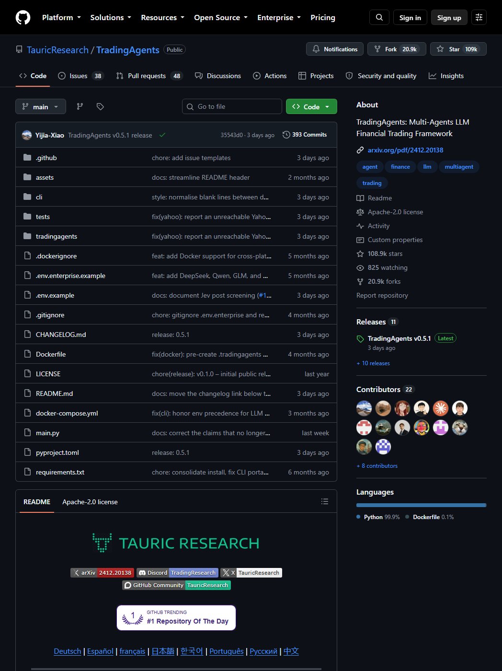Open the tradingagents folder

57,236
